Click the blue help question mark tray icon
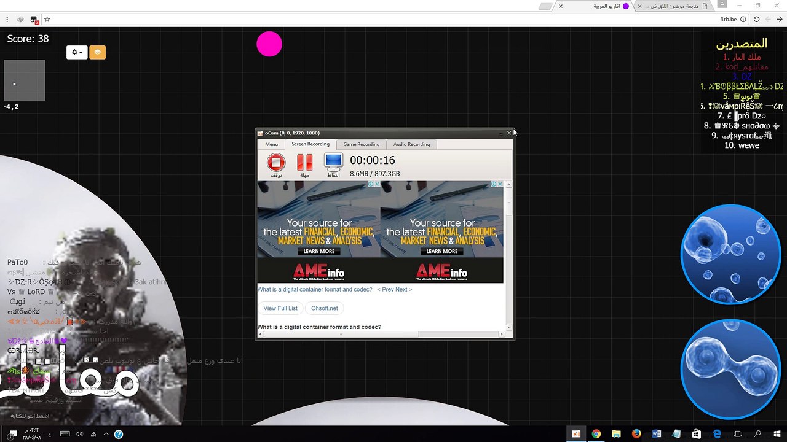This screenshot has width=787, height=442. (x=119, y=434)
